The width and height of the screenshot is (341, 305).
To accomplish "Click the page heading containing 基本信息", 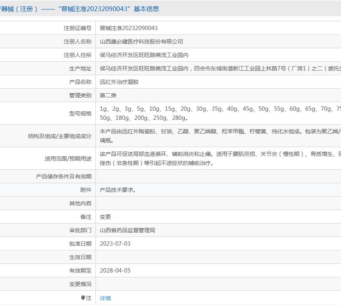I will (80, 9).
